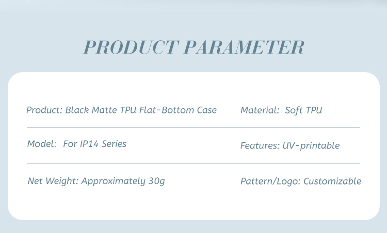The image size is (387, 233).
Task: Click the "Black Matte" text
Action: 88,110
